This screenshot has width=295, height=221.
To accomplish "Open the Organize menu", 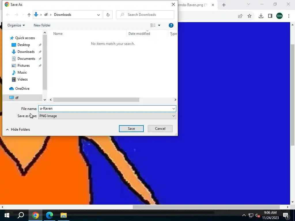I will [16, 25].
